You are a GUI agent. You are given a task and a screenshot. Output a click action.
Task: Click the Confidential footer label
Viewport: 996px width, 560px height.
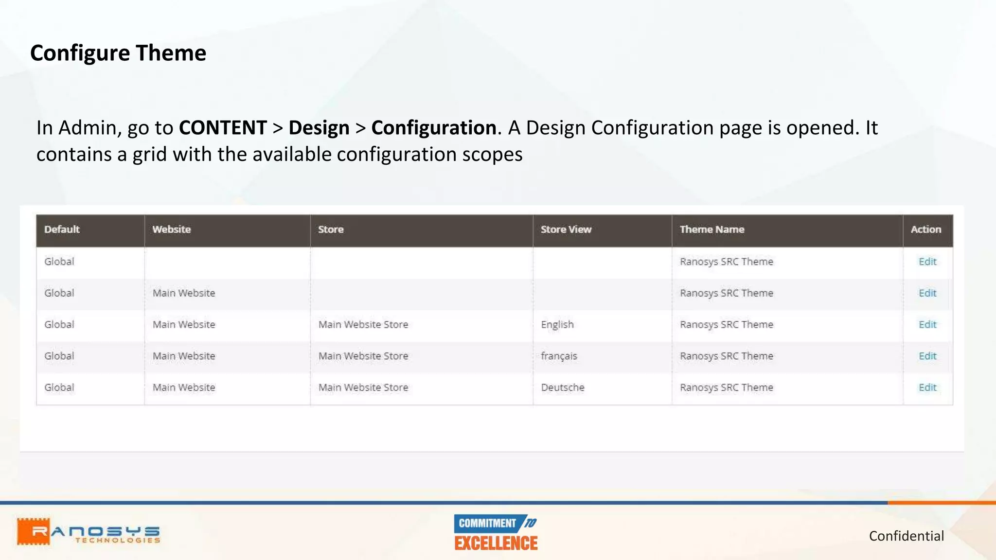pyautogui.click(x=907, y=536)
